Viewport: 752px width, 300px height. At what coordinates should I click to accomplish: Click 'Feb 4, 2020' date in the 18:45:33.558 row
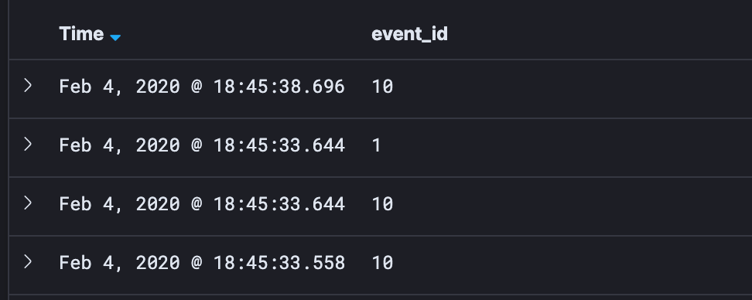pyautogui.click(x=119, y=263)
